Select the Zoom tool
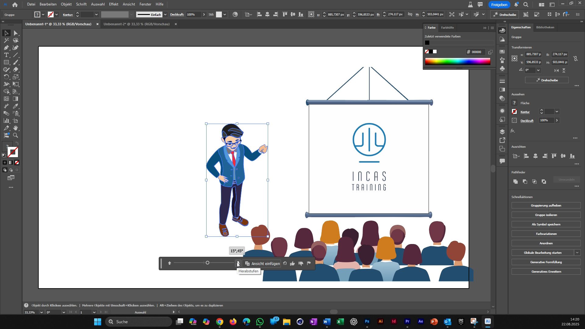Image resolution: width=585 pixels, height=329 pixels. pos(16,135)
